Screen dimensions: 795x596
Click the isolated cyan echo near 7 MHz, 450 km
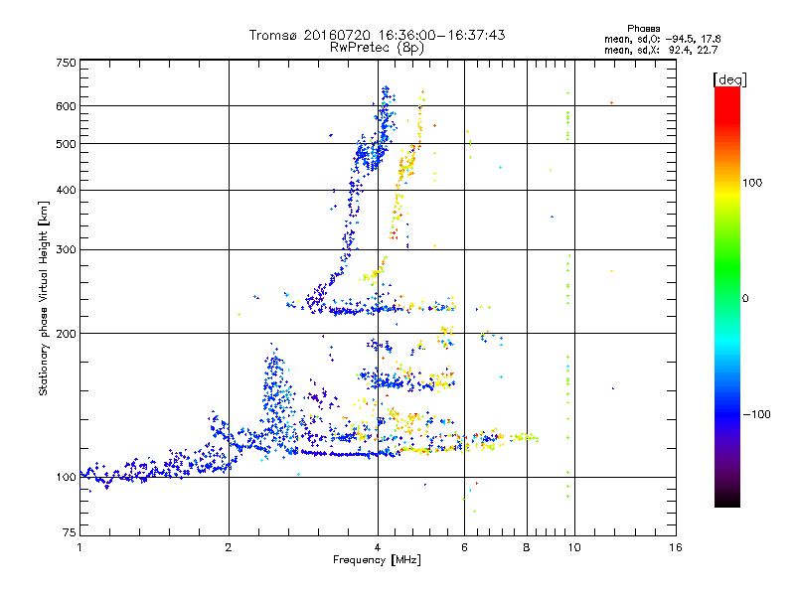[x=500, y=167]
